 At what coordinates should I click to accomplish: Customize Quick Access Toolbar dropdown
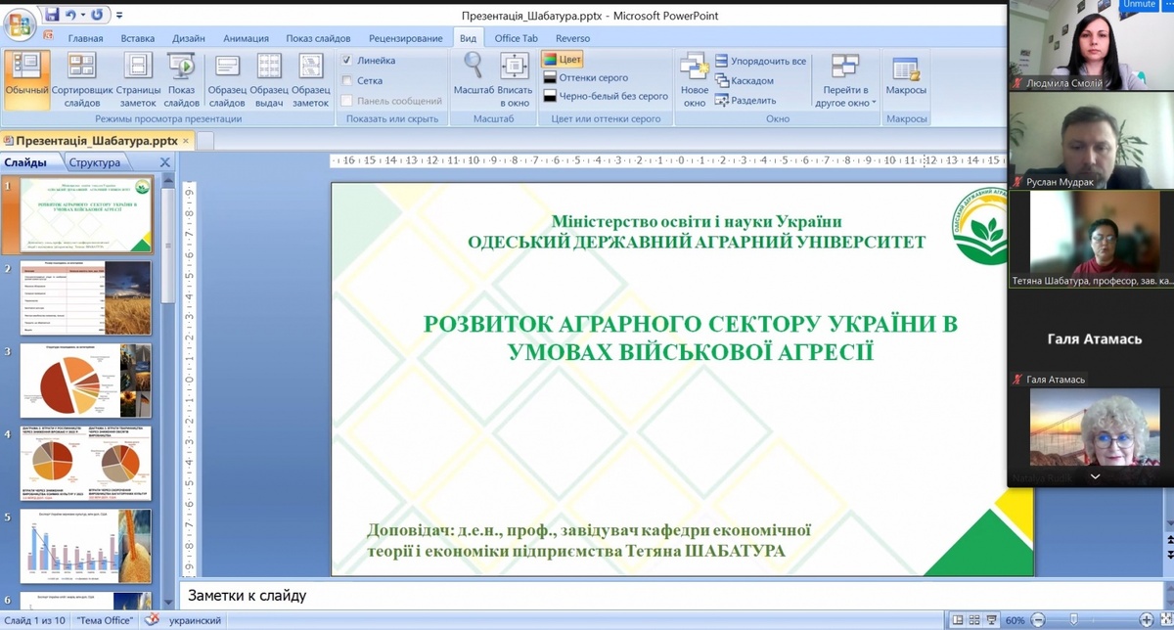coord(119,17)
